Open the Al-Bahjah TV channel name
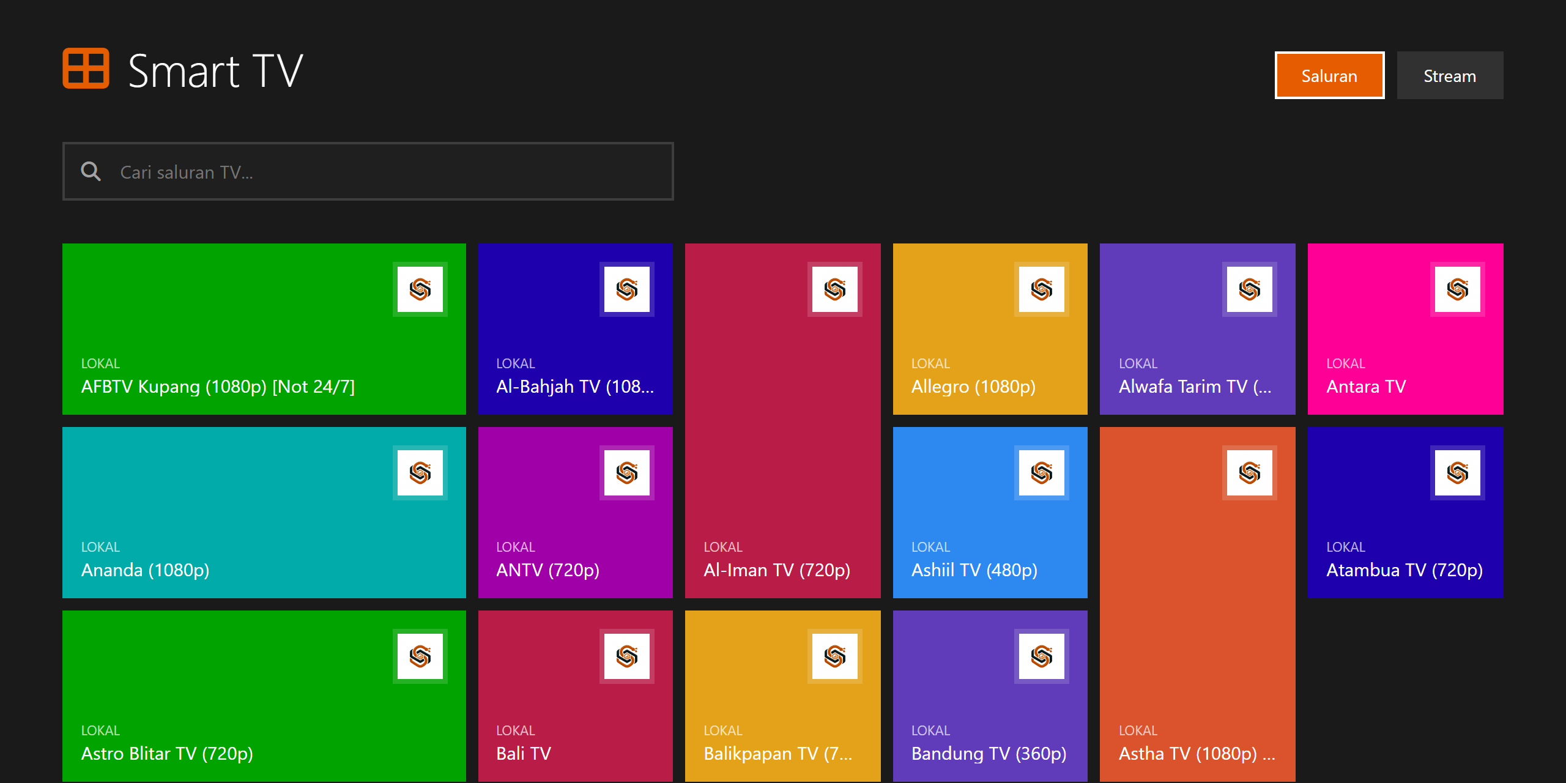This screenshot has width=1566, height=783. (575, 387)
